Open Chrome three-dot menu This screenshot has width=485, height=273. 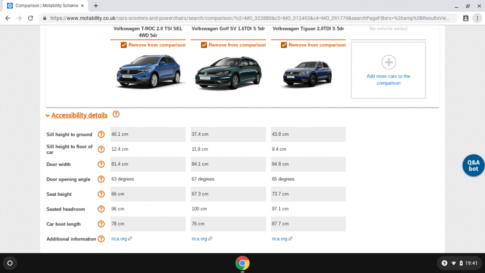pyautogui.click(x=477, y=18)
